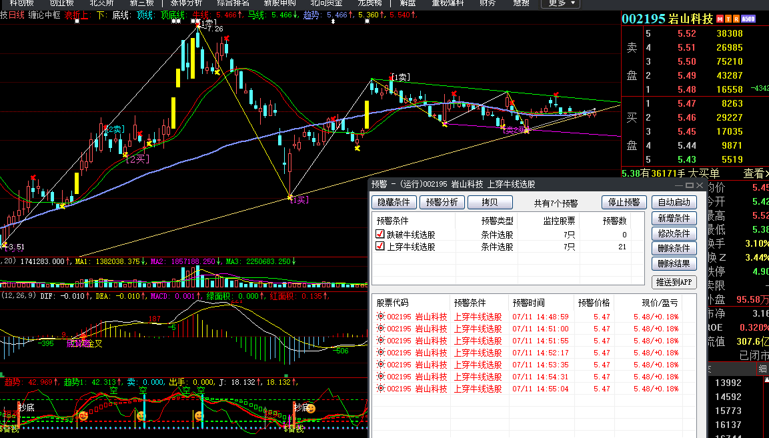Click the 拷贝 button
This screenshot has height=438, width=769.
click(x=490, y=202)
